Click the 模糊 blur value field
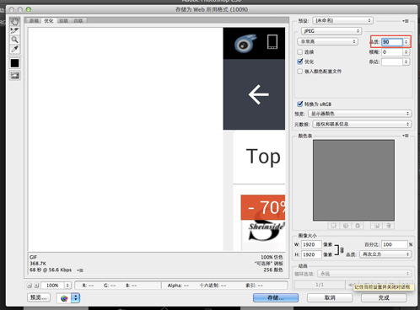The height and width of the screenshot is (310, 420). pyautogui.click(x=392, y=52)
